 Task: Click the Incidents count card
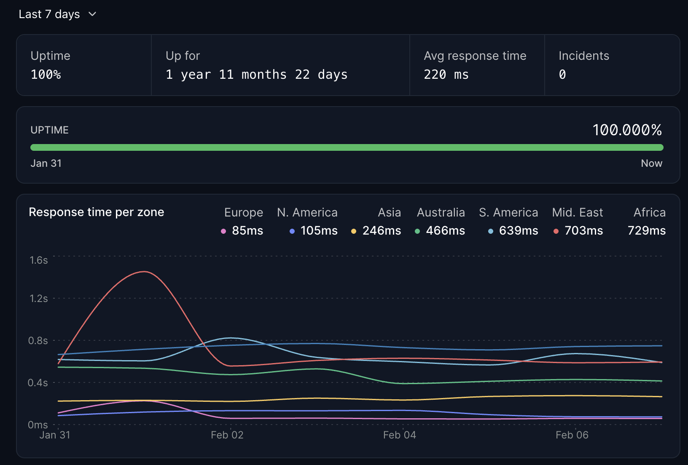point(611,65)
